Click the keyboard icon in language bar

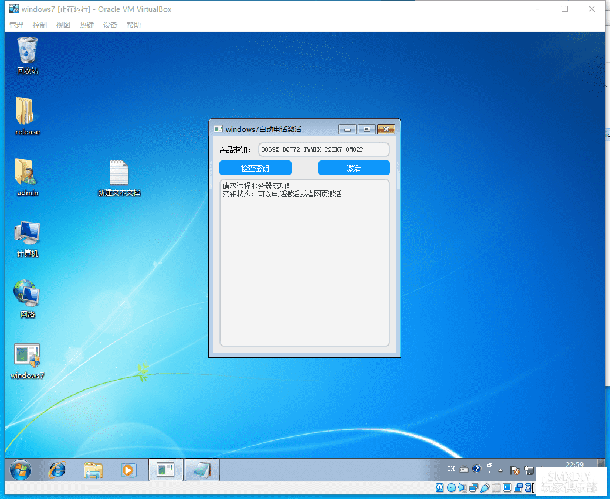(464, 469)
